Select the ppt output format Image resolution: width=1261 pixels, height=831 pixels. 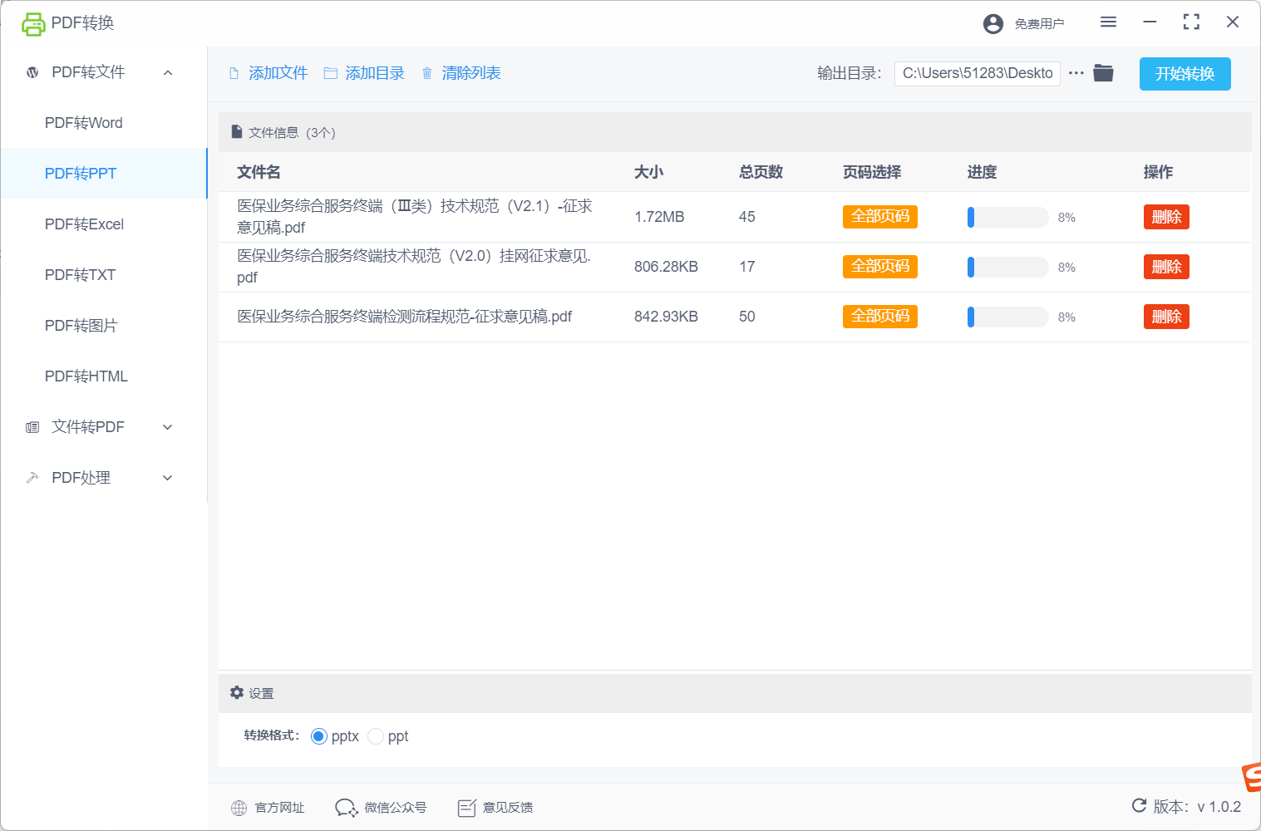coord(375,736)
